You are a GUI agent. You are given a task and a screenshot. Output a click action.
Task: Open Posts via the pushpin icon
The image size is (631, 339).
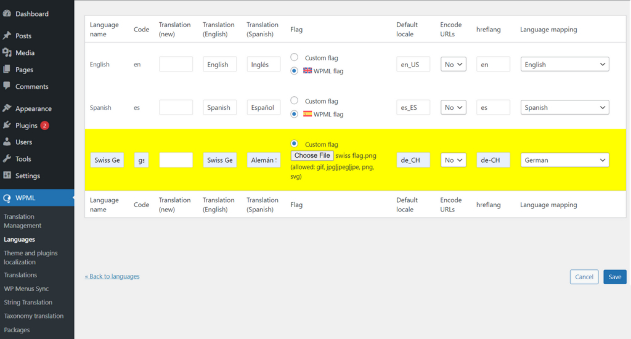7,36
